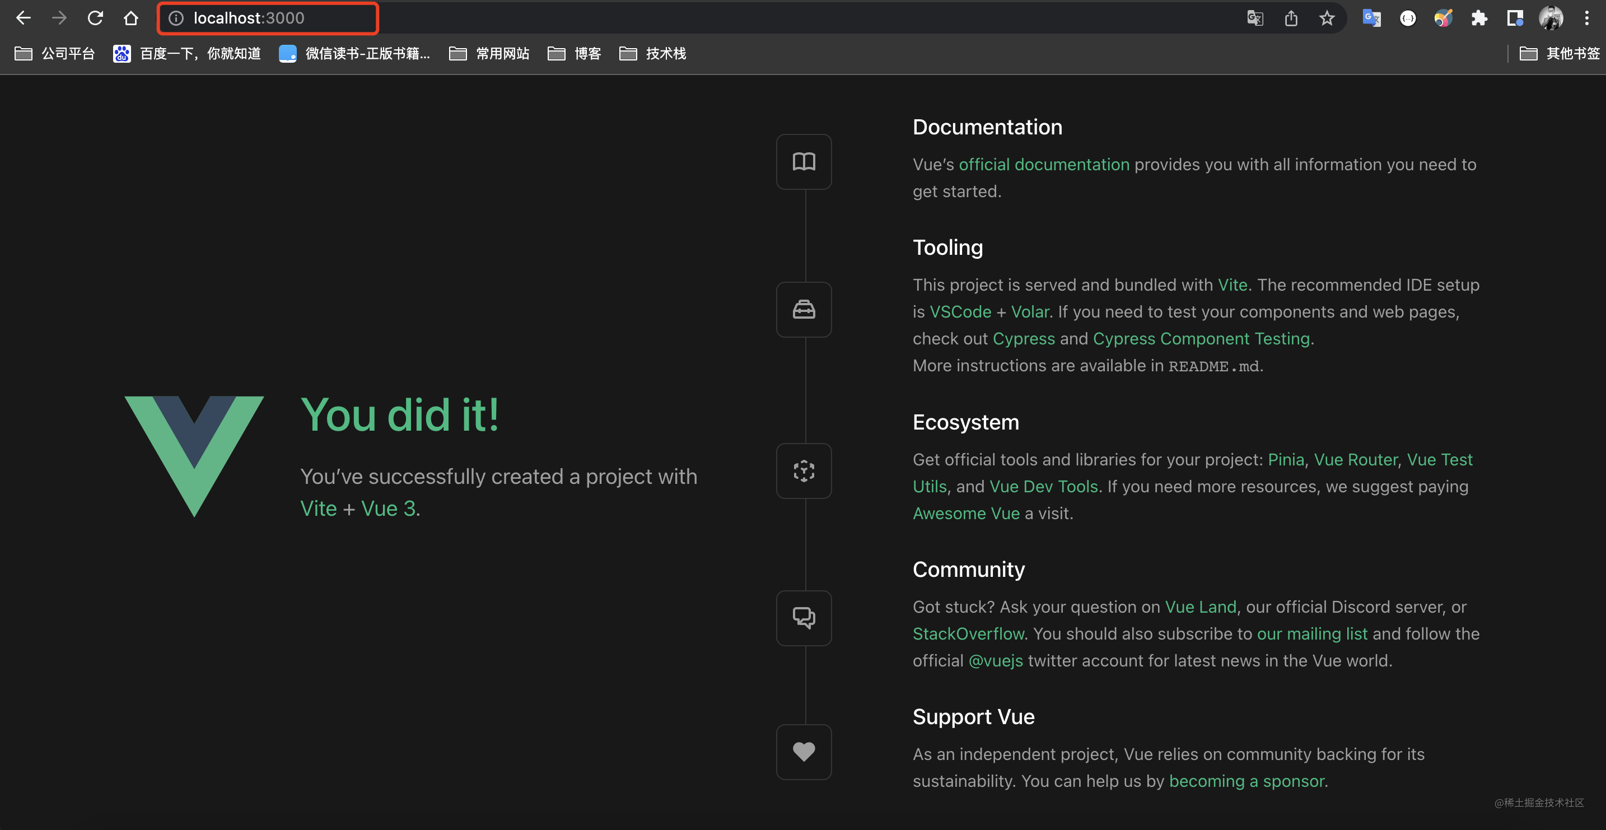The width and height of the screenshot is (1606, 830).
Task: Open the Vue Router link
Action: pos(1355,460)
